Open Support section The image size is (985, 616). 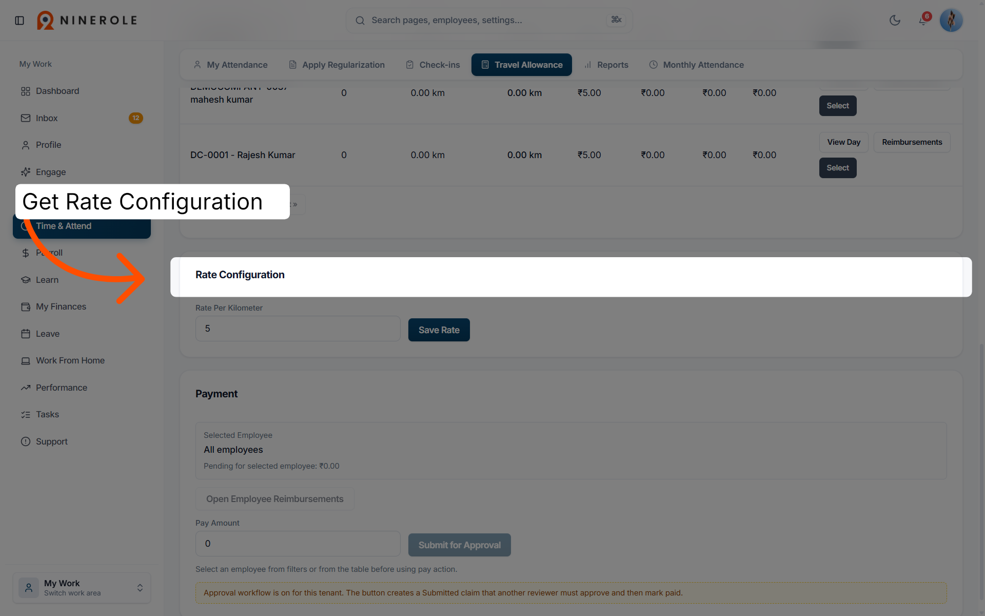[x=82, y=441]
